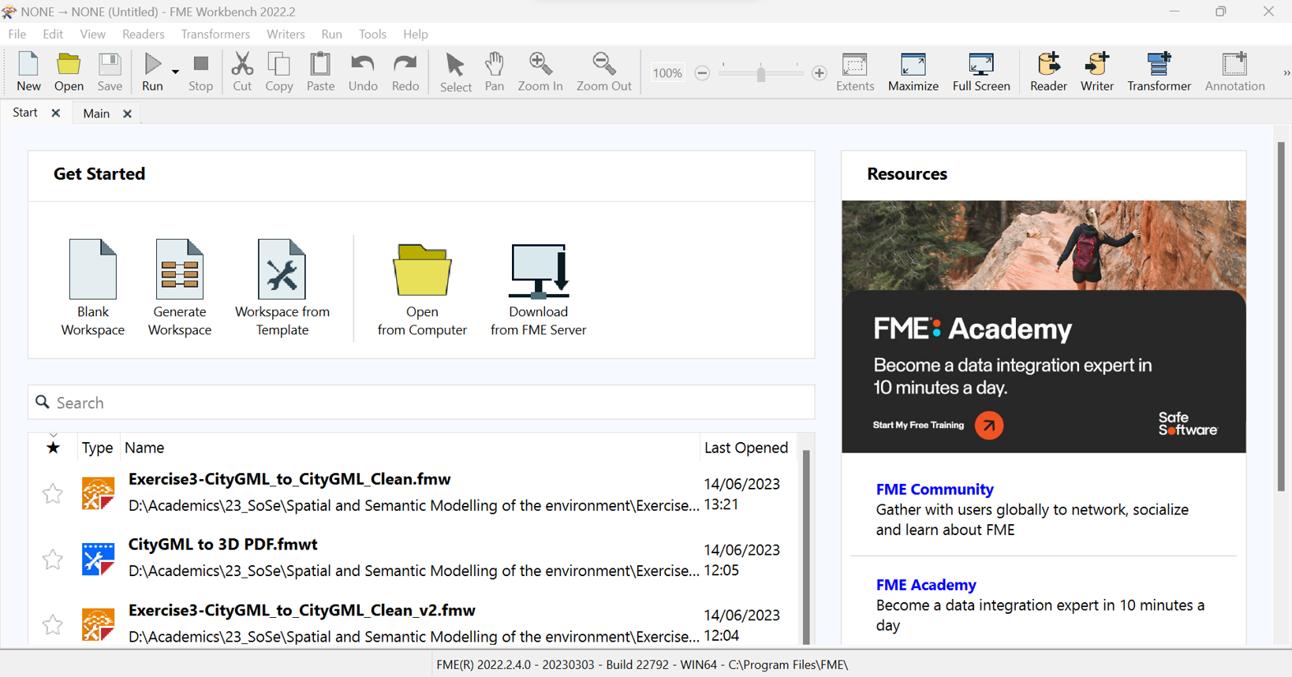1292x677 pixels.
Task: Open the Readers menu
Action: 144,34
